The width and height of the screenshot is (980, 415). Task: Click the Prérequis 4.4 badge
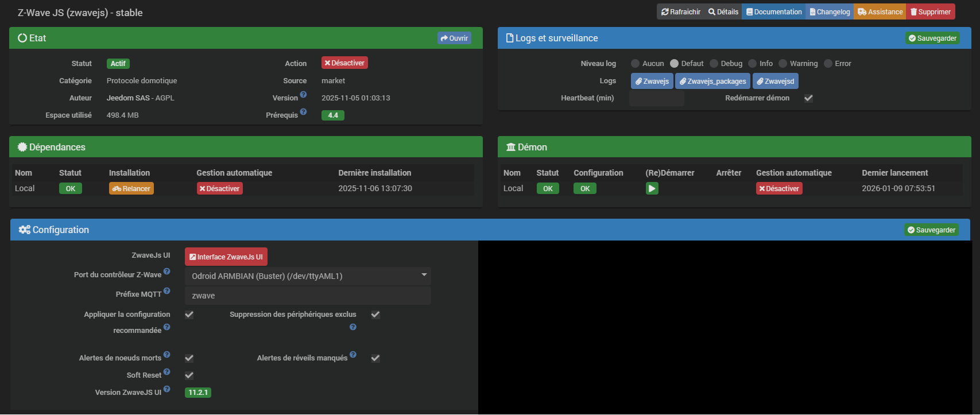[333, 115]
